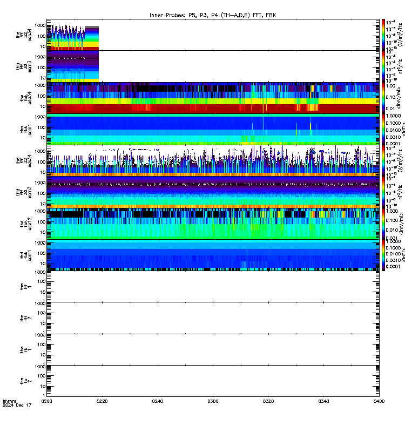This screenshot has width=405, height=432.
Task: Select the "0340" time tick label
Action: pyautogui.click(x=323, y=401)
